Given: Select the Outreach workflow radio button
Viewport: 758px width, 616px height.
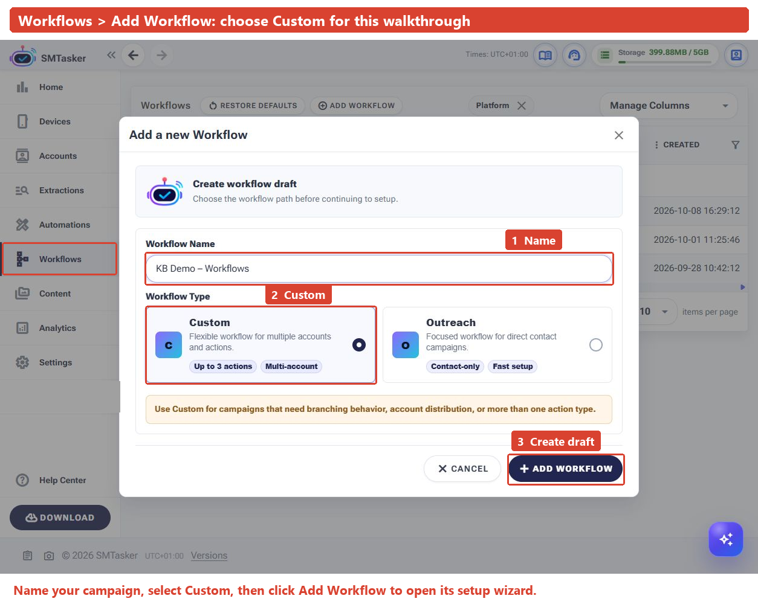Looking at the screenshot, I should (596, 345).
